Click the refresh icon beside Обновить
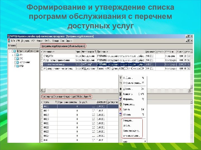The width and height of the screenshot is (201, 150). (121, 114)
